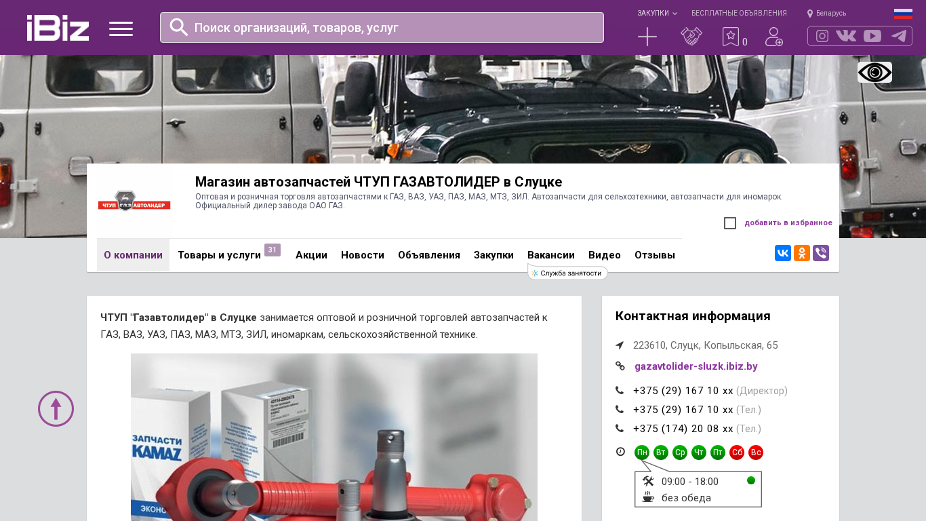Image resolution: width=926 pixels, height=521 pixels.
Task: Open the VK icon in header
Action: [846, 36]
